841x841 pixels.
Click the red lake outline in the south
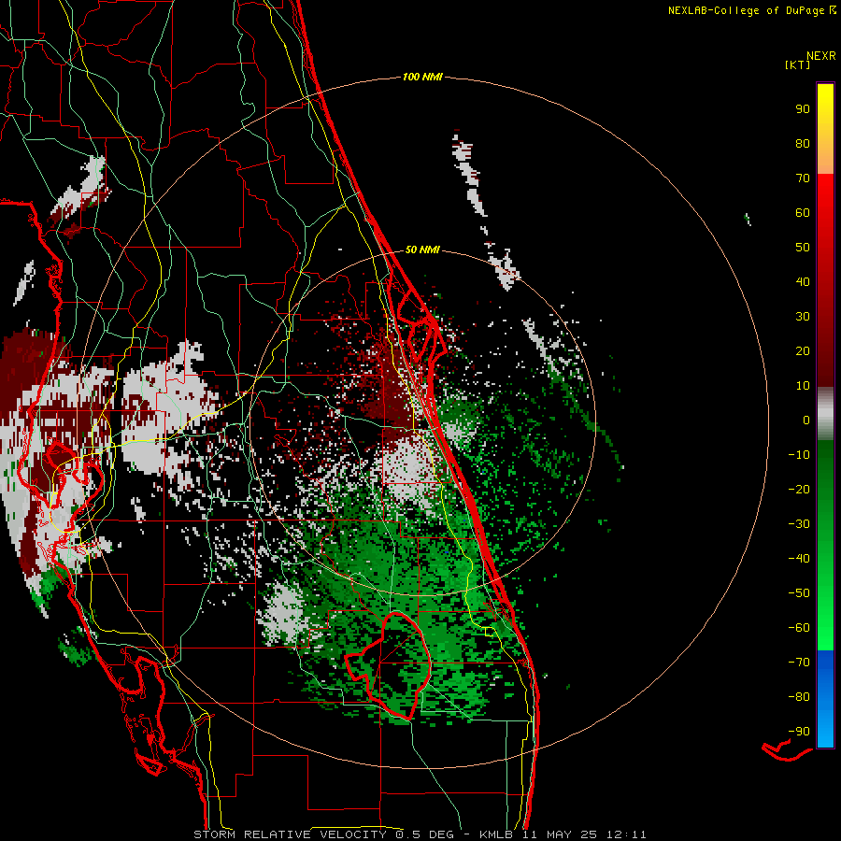pos(387,664)
